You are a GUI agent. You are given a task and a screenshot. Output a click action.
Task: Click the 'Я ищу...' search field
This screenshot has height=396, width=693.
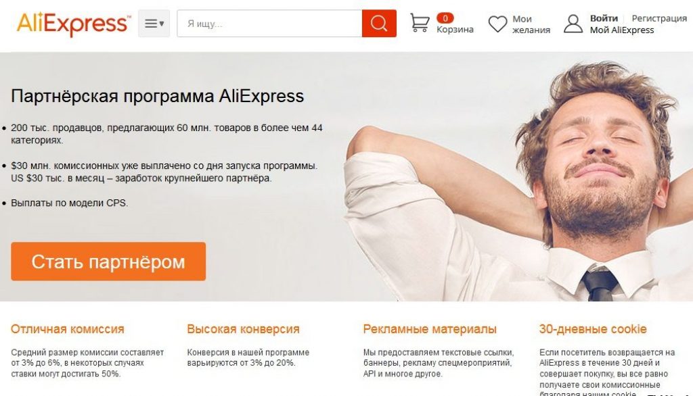[269, 24]
